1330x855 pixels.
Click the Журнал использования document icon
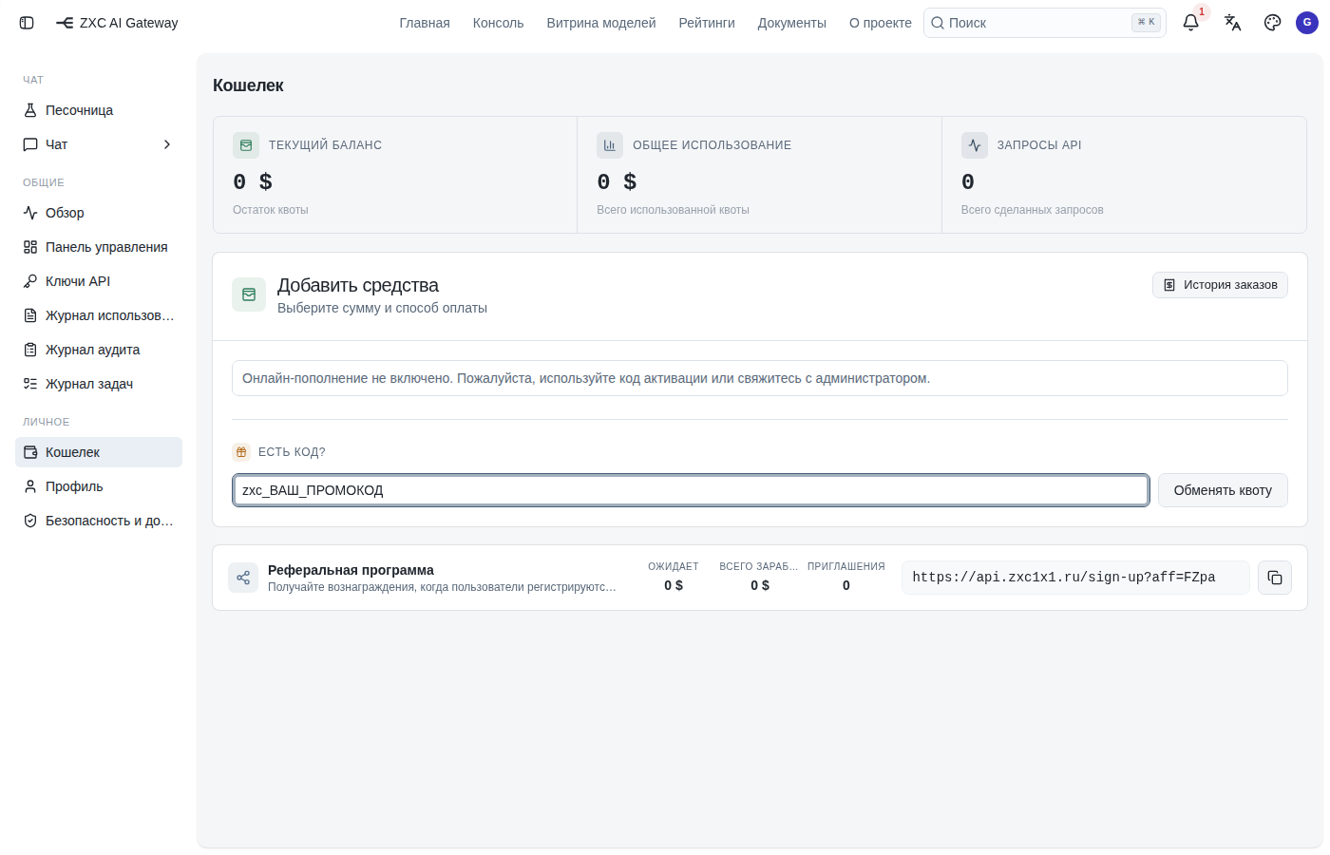30,315
